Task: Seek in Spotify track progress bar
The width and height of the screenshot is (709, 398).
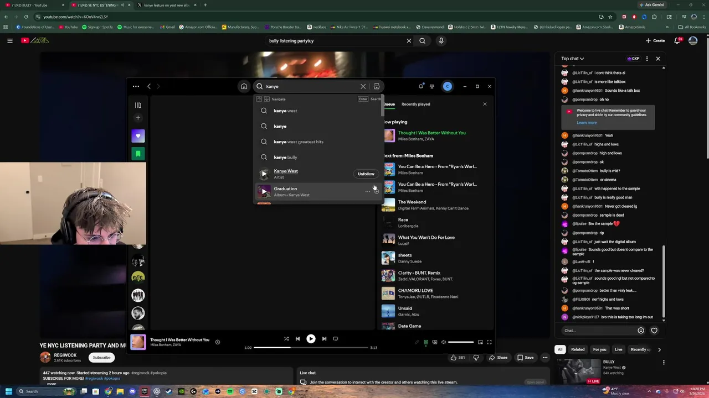Action: (x=311, y=348)
